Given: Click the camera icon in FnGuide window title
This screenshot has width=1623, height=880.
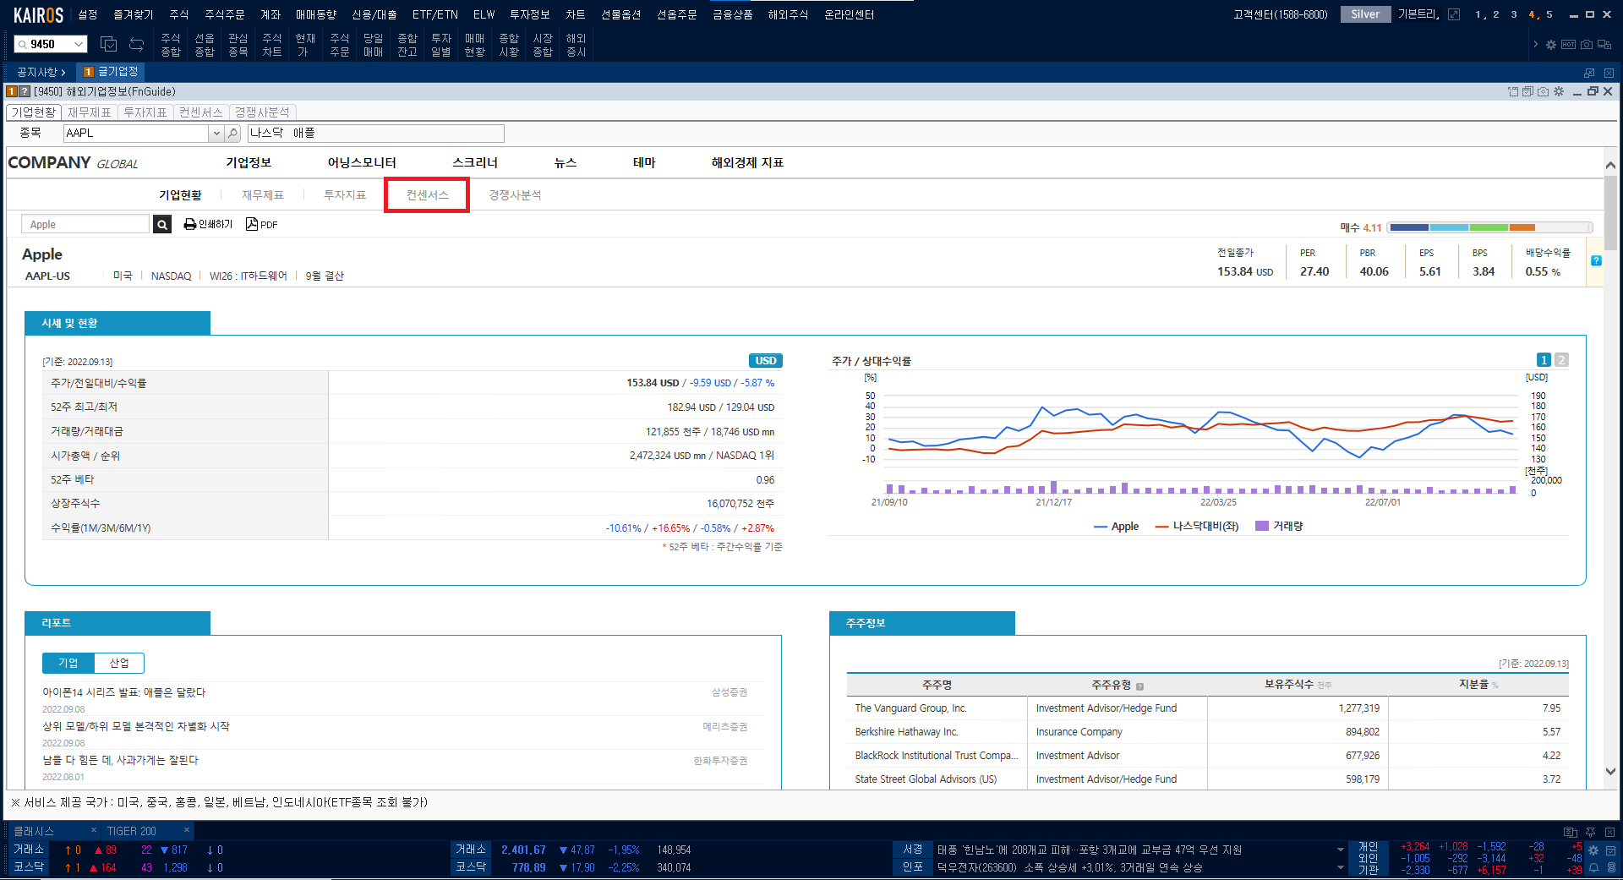Looking at the screenshot, I should click(x=1543, y=91).
